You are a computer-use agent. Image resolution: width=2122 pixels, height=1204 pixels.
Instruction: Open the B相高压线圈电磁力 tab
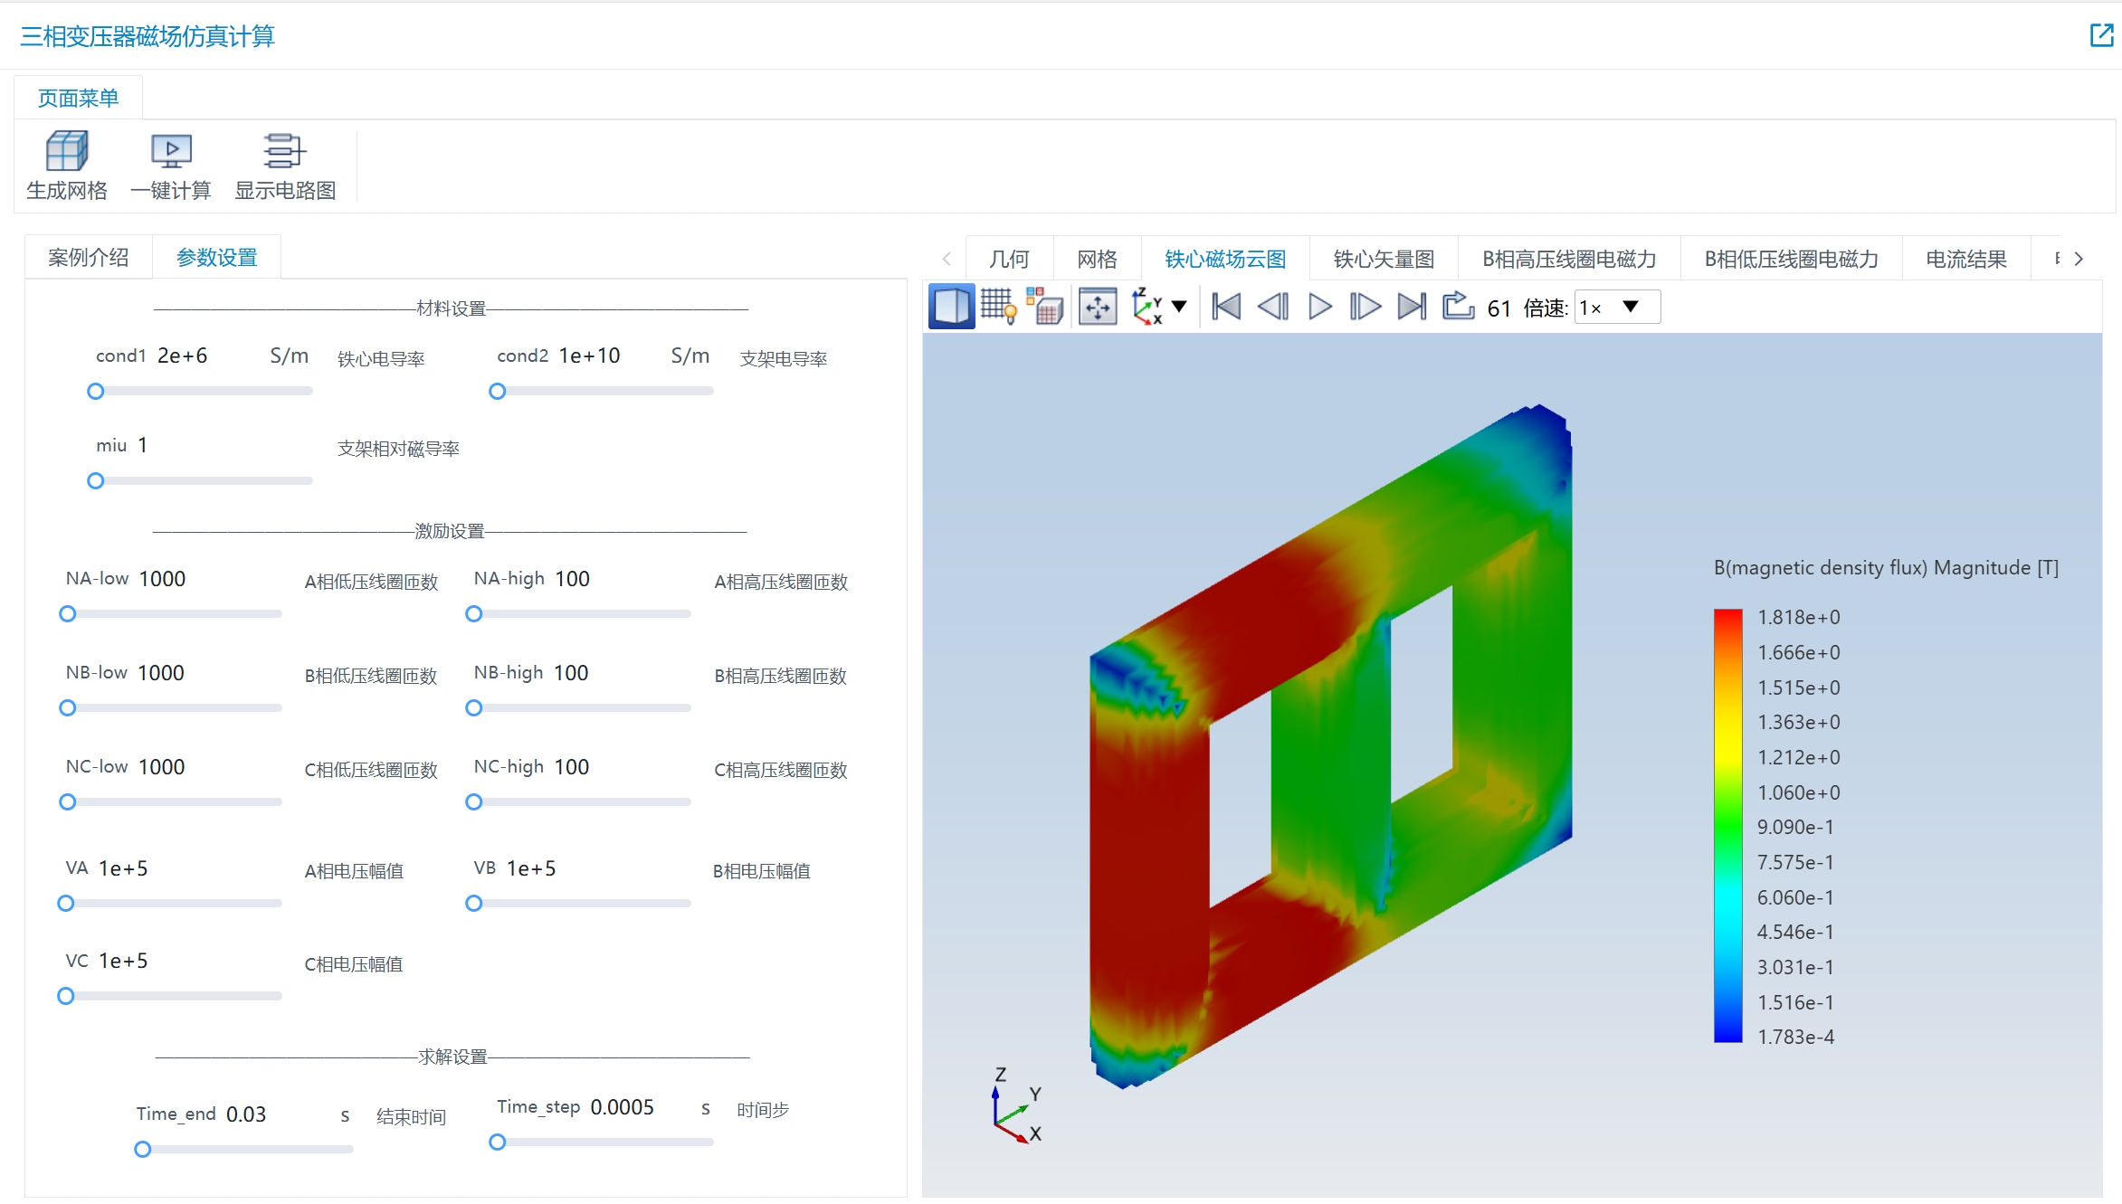click(x=1569, y=260)
